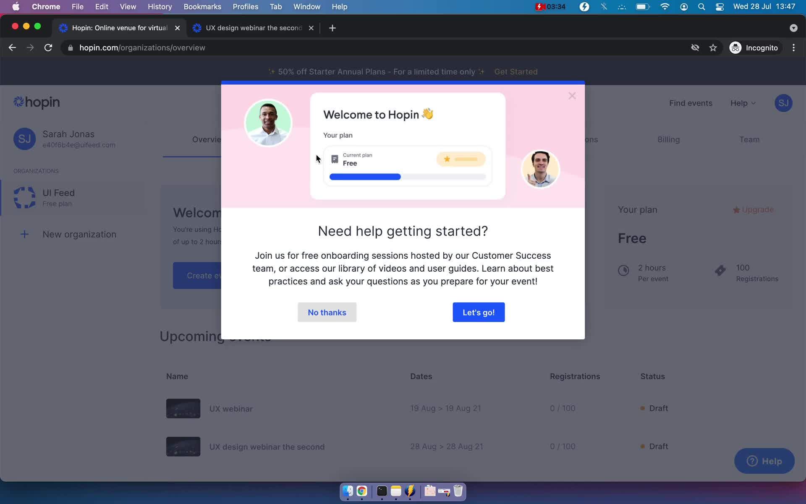Click the Sarah Jonas SJ avatar in sidebar
806x504 pixels.
24,139
